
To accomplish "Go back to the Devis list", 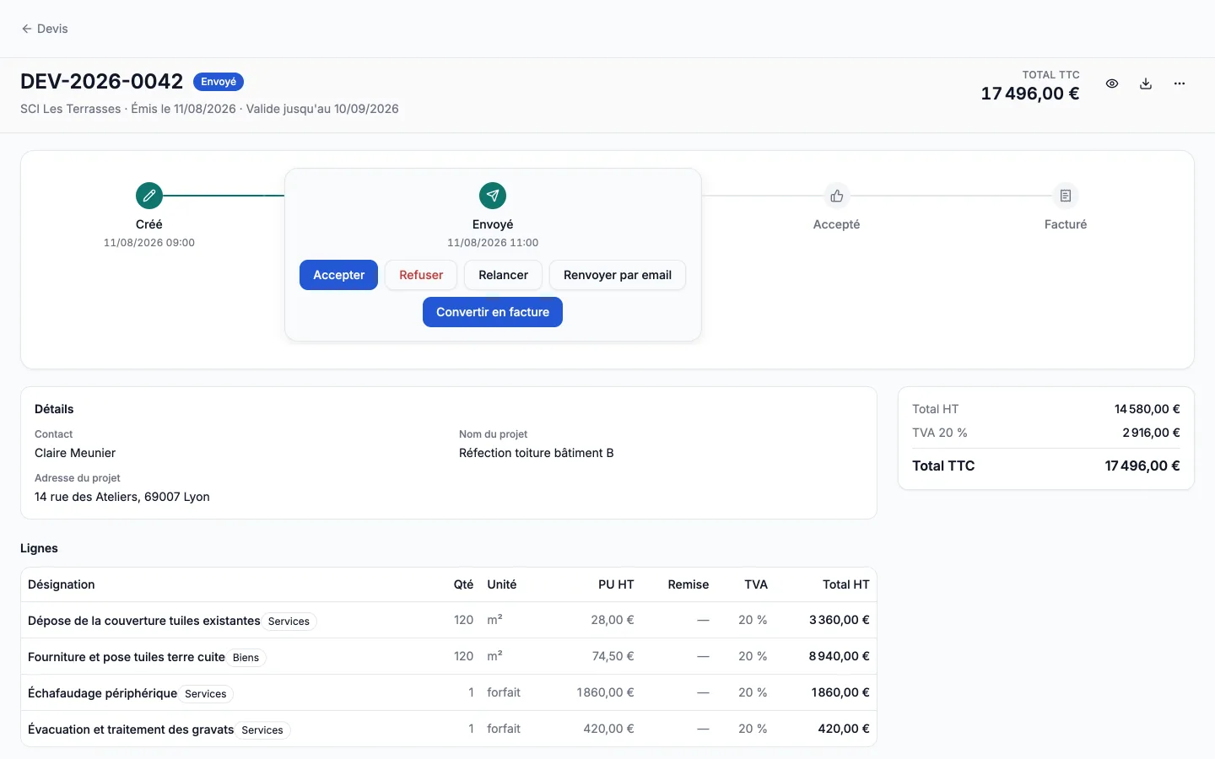I will click(45, 29).
